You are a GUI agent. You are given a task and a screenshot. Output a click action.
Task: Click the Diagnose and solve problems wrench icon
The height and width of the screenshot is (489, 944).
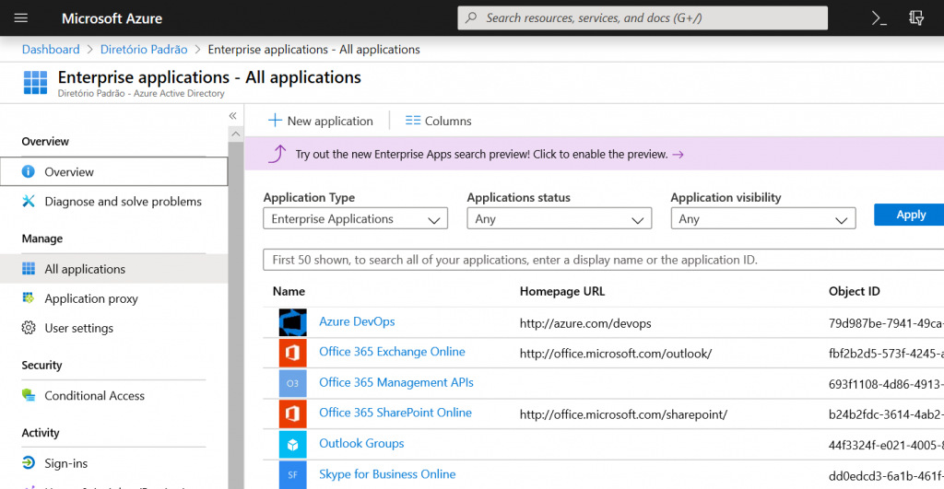coord(29,201)
